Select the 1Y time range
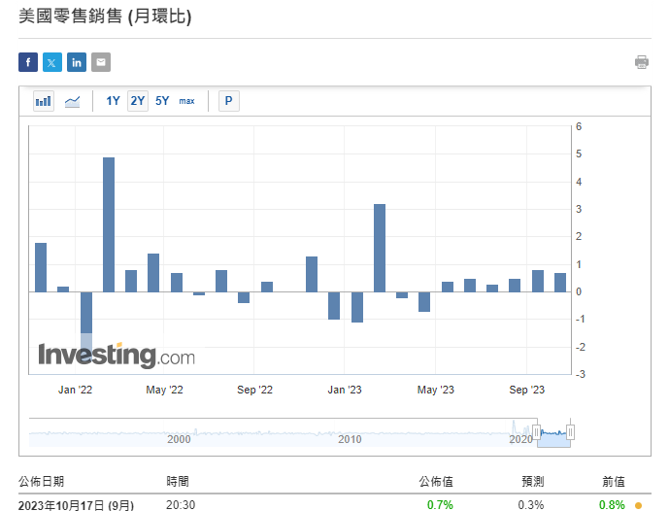Viewport: 669px width, 511px height. pyautogui.click(x=113, y=101)
